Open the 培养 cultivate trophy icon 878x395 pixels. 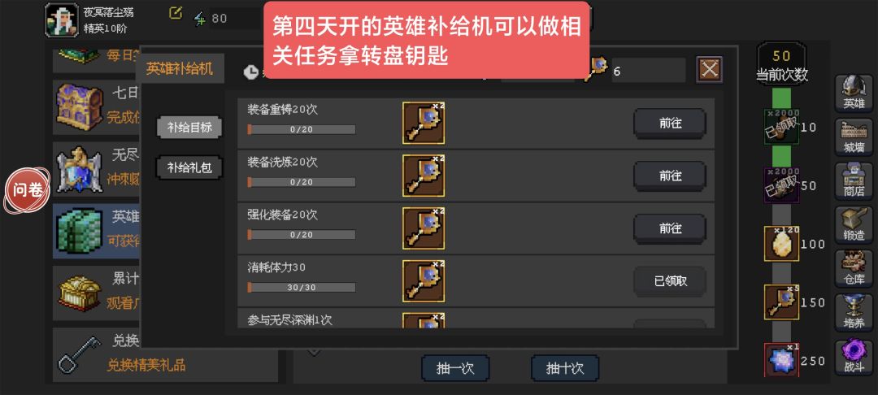point(854,311)
